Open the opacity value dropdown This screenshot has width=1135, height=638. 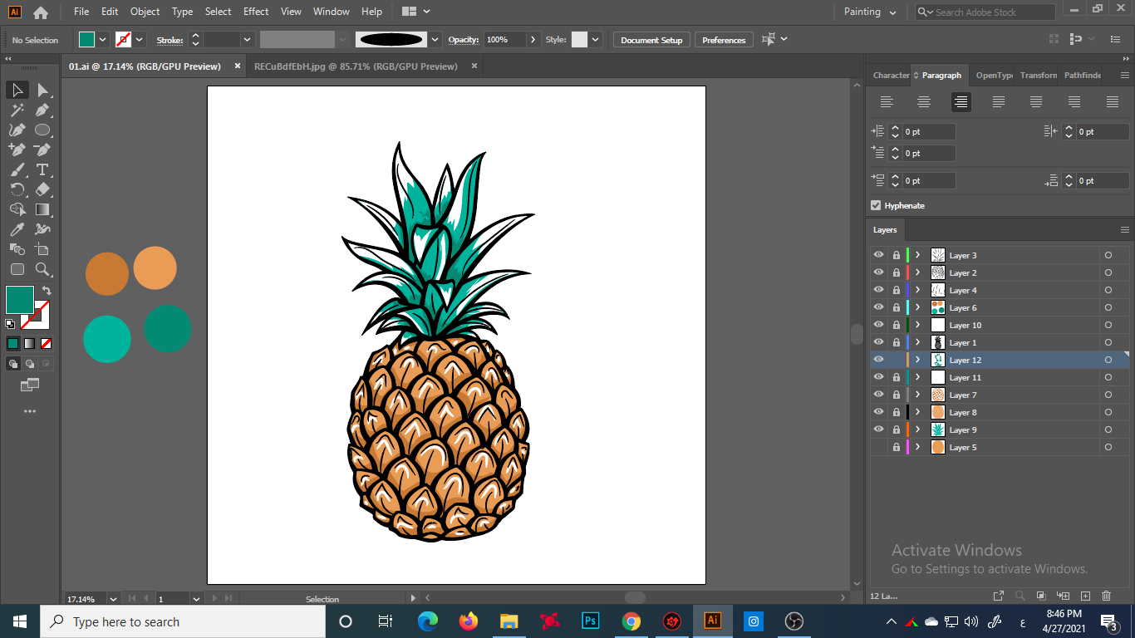[533, 39]
